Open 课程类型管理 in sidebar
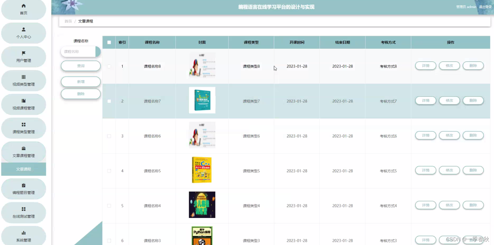This screenshot has width=494, height=245. point(24,128)
